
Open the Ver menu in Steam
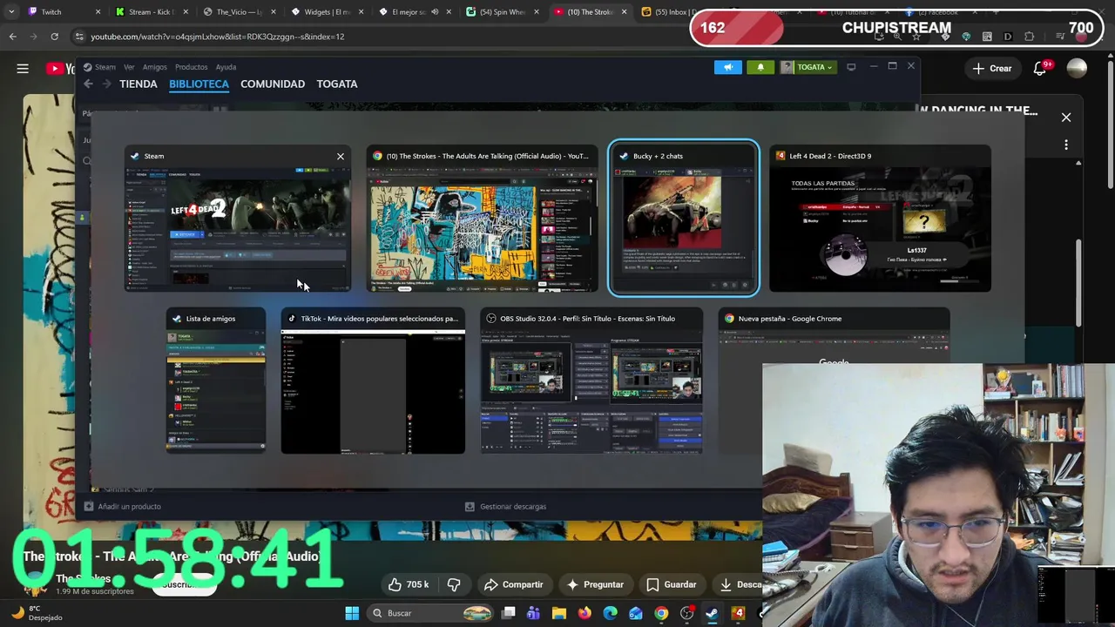(129, 67)
